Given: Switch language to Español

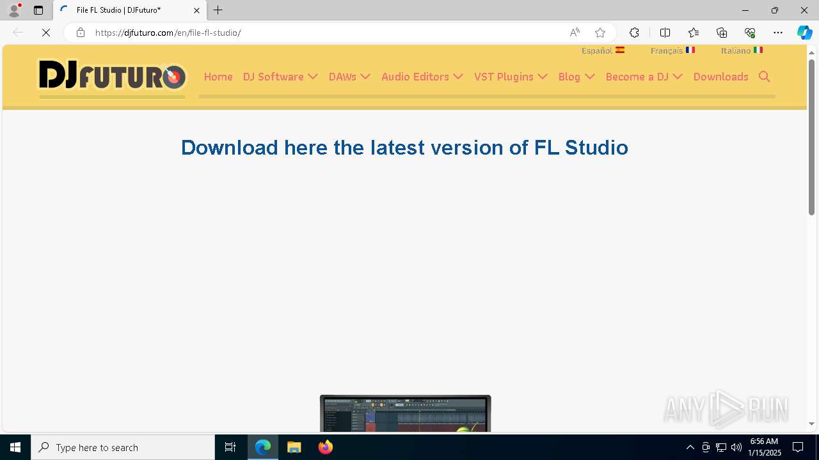Looking at the screenshot, I should pyautogui.click(x=603, y=50).
